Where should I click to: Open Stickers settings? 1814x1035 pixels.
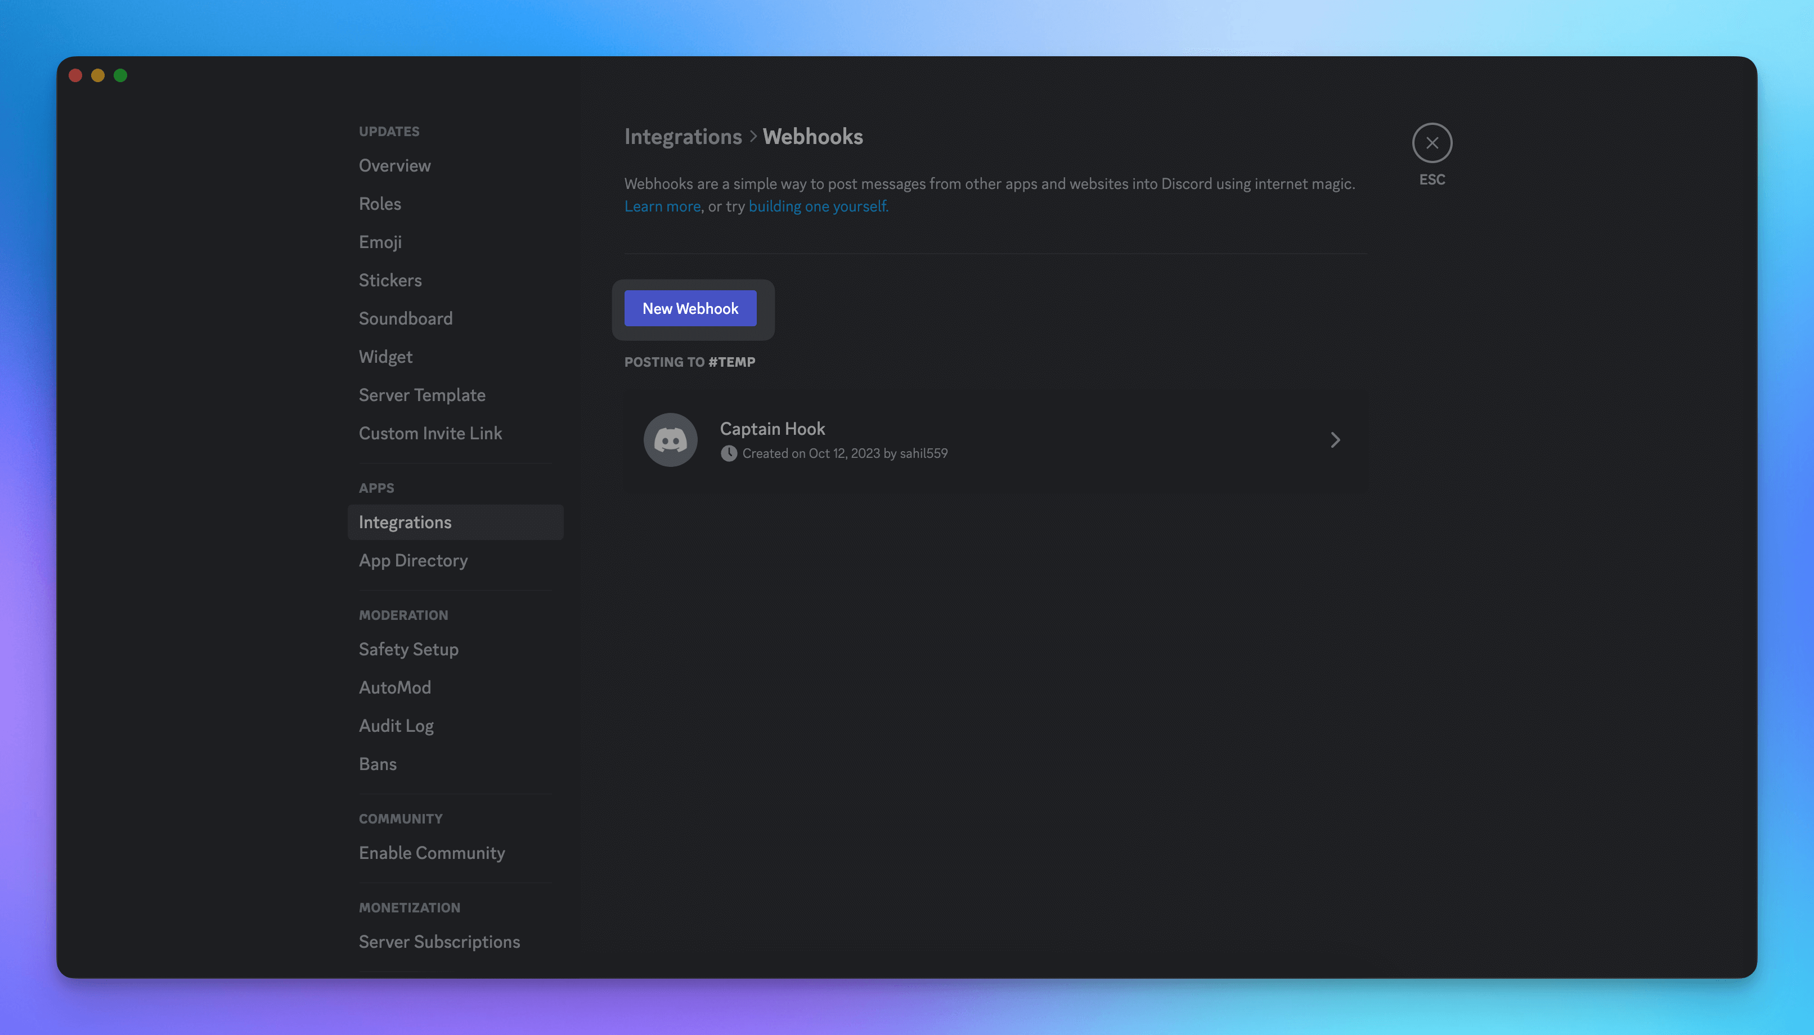point(455,280)
